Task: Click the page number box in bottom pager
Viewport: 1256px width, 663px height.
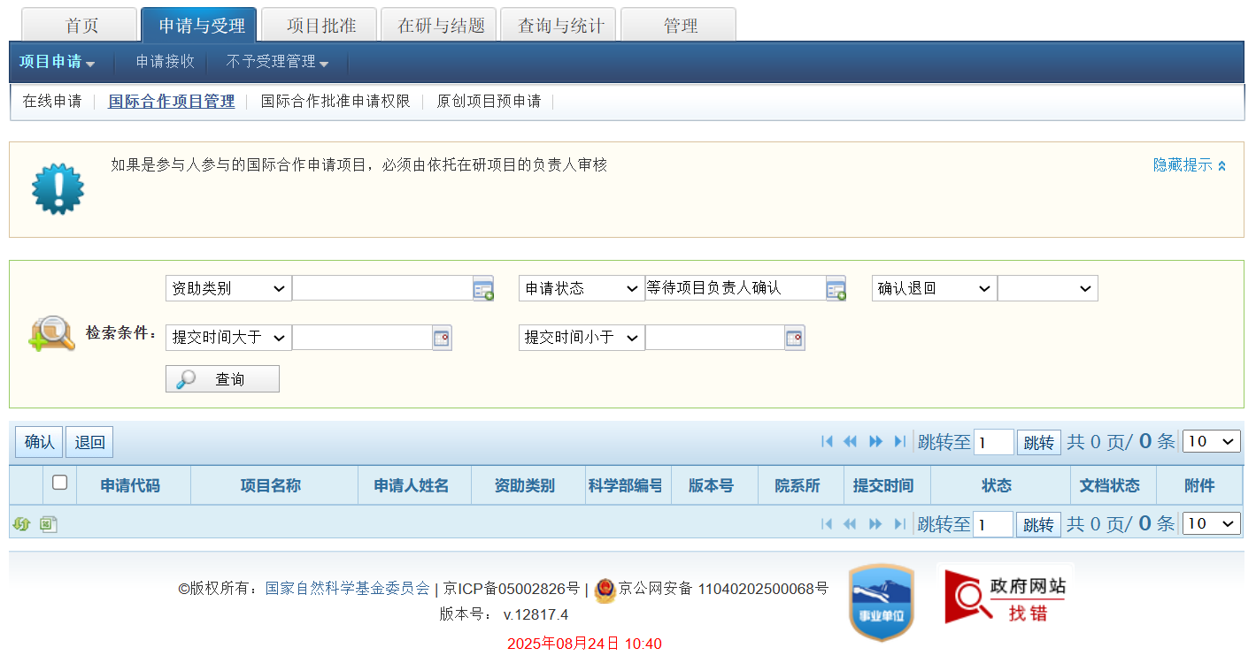Action: (993, 525)
